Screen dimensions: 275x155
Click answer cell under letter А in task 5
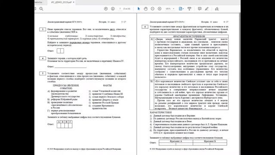[59, 126]
